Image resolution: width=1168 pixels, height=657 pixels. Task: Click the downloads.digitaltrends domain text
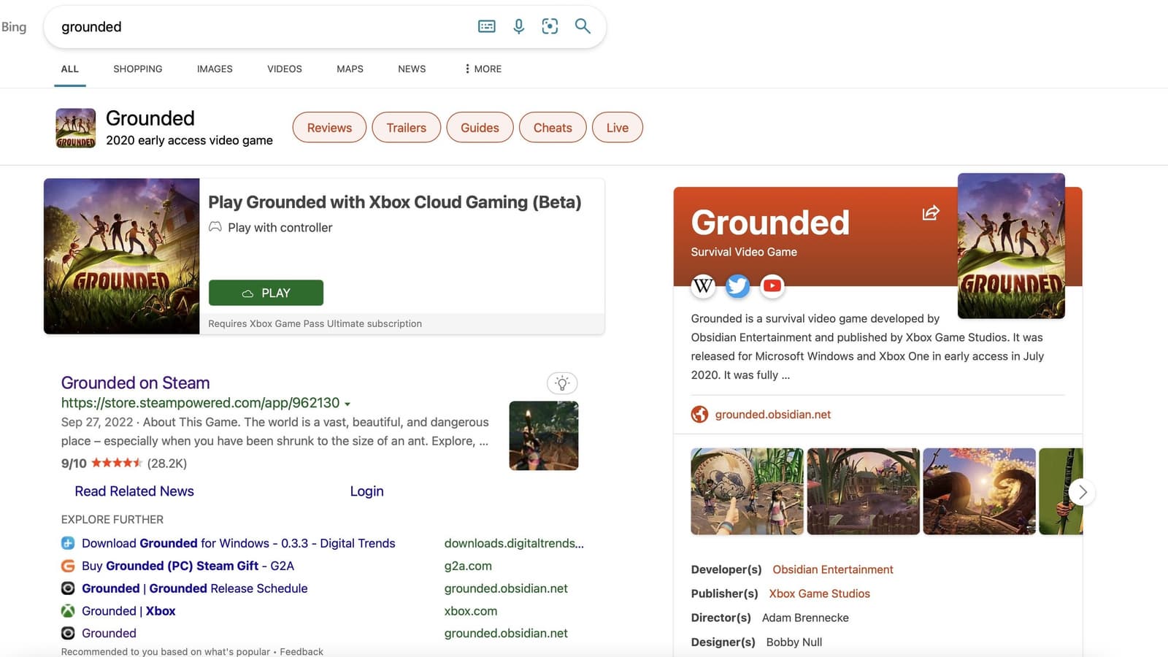[514, 543]
